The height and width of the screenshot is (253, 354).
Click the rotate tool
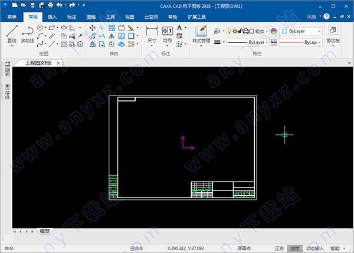(x=112, y=44)
